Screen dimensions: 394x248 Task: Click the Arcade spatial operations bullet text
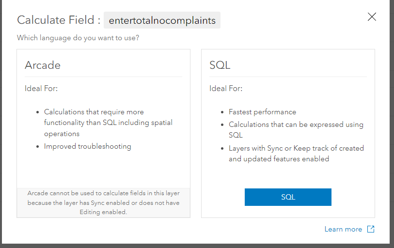pyautogui.click(x=108, y=123)
